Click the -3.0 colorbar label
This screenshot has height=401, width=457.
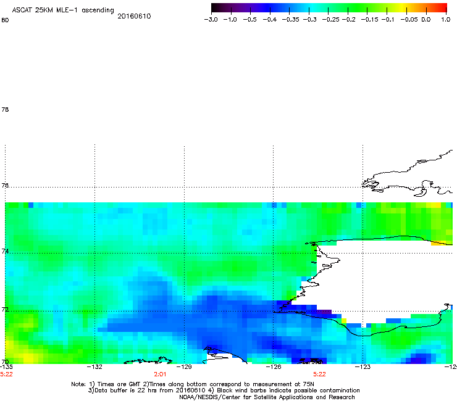[211, 20]
